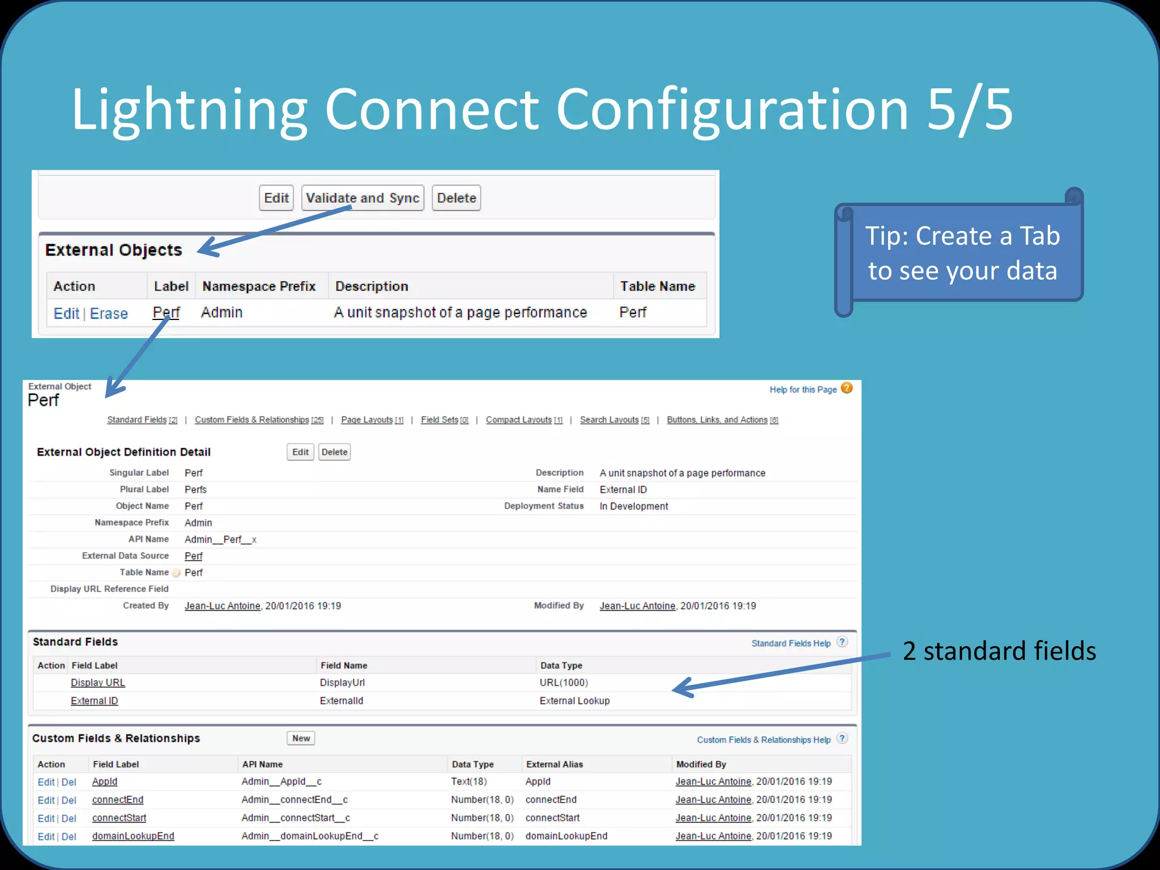Screen dimensions: 1160x870
Task: Jump to Custom Fields & Relationships [25] link
Action: pyautogui.click(x=259, y=420)
